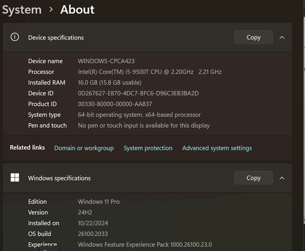Click the Processor label
The image size is (305, 251).
pyautogui.click(x=41, y=72)
